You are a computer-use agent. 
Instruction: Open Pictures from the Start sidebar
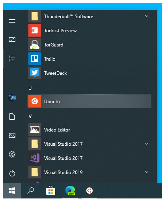pyautogui.click(x=12, y=135)
